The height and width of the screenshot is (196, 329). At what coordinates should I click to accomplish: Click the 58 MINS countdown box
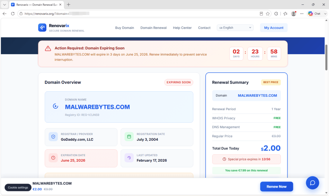coord(274,53)
